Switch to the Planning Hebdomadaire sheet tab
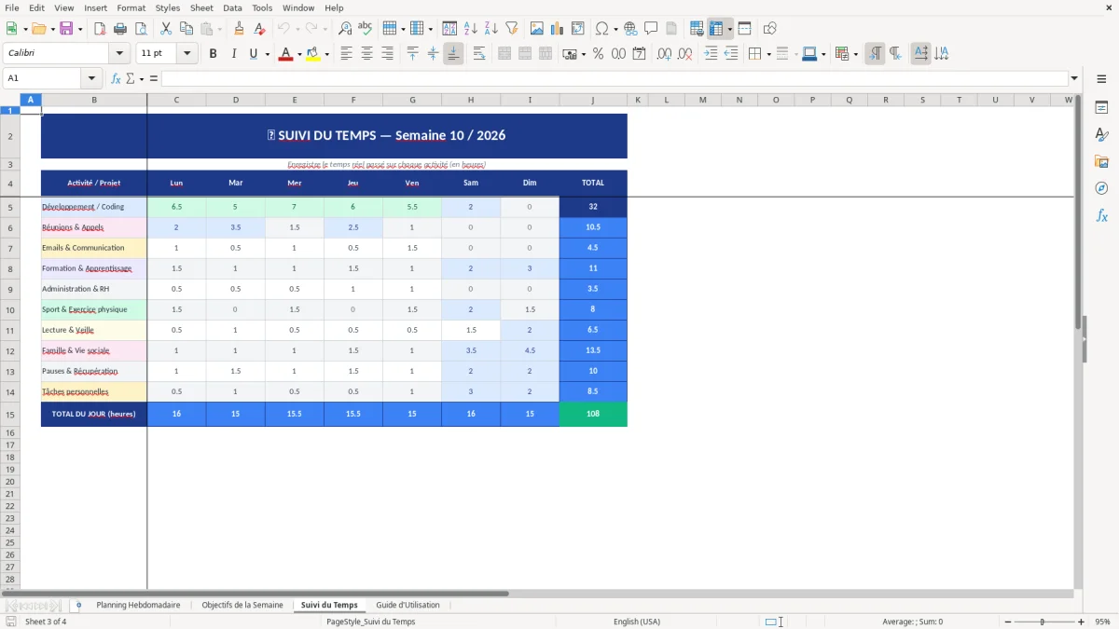Screen dimensions: 1119x629 coord(138,605)
